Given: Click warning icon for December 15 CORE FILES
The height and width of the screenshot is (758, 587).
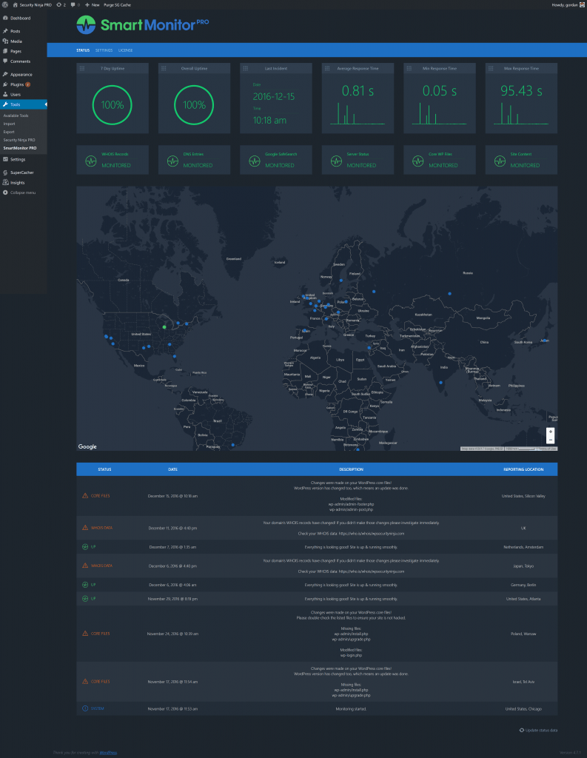Looking at the screenshot, I should pos(85,495).
